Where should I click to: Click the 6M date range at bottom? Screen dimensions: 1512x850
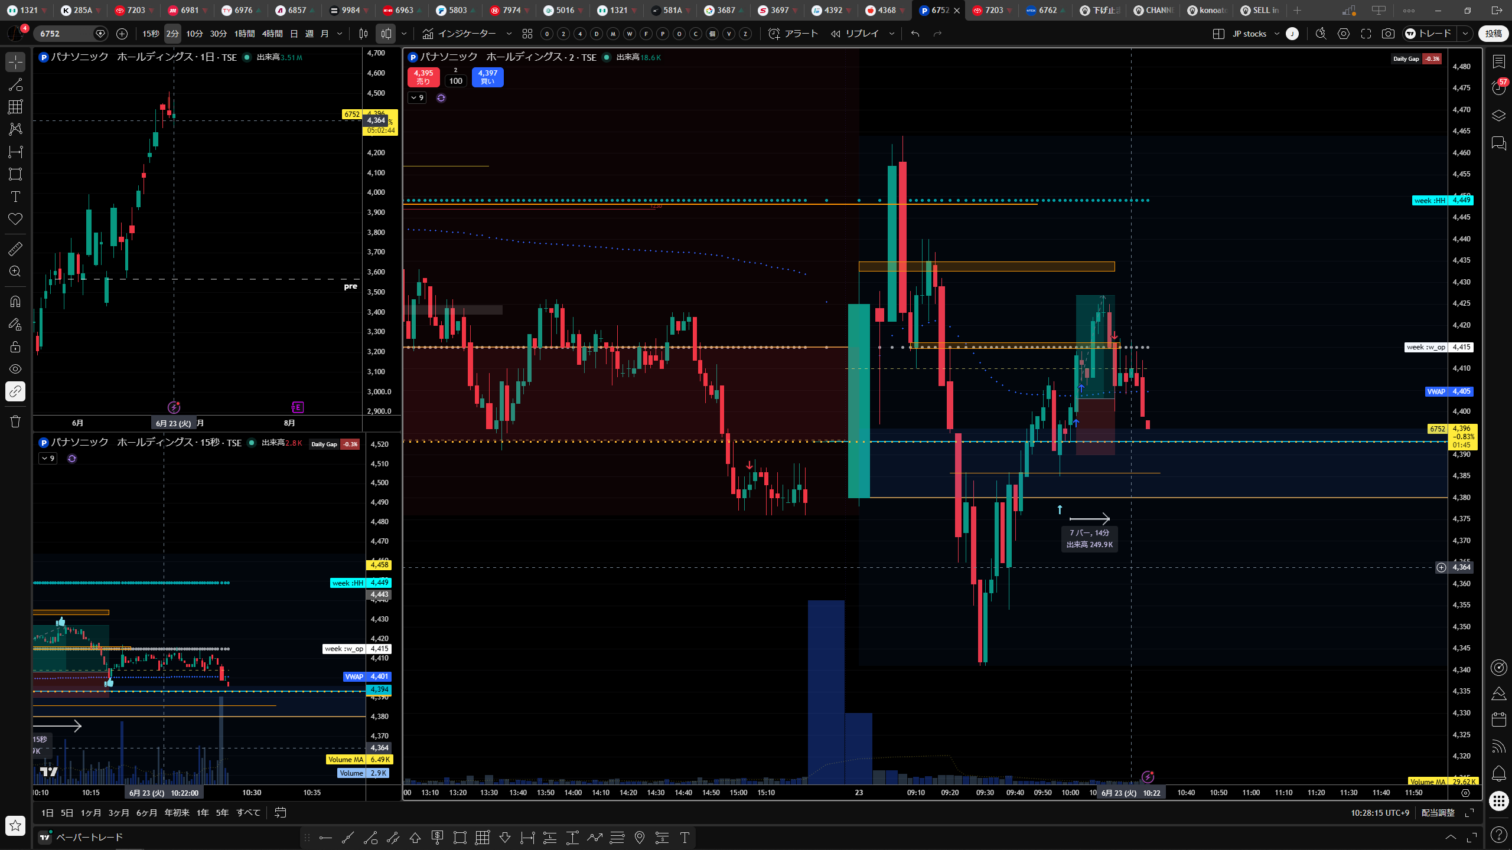[146, 813]
